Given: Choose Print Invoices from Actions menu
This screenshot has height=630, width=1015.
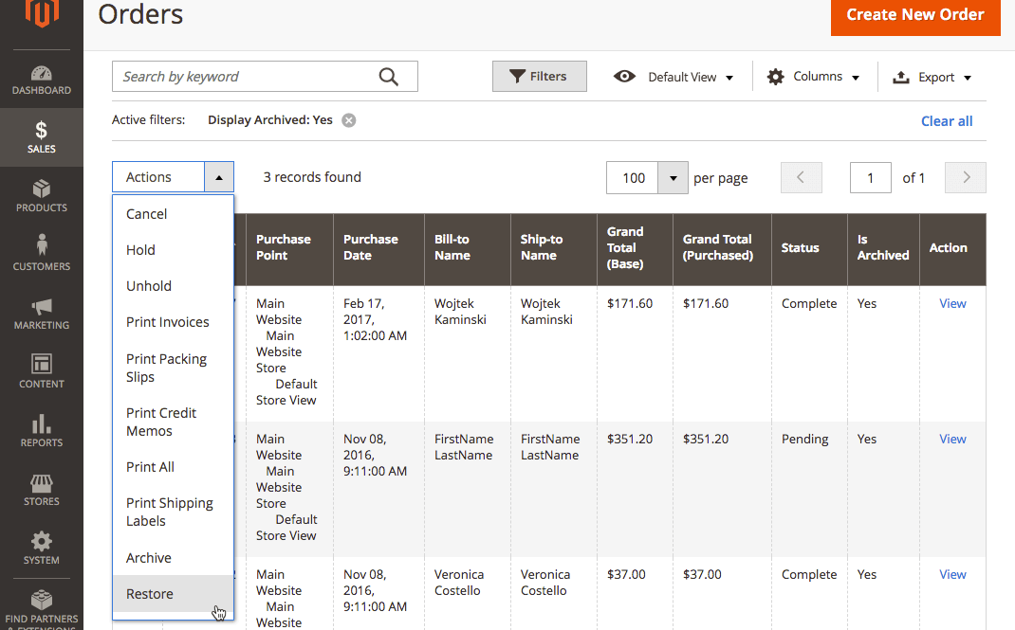Looking at the screenshot, I should pos(168,322).
